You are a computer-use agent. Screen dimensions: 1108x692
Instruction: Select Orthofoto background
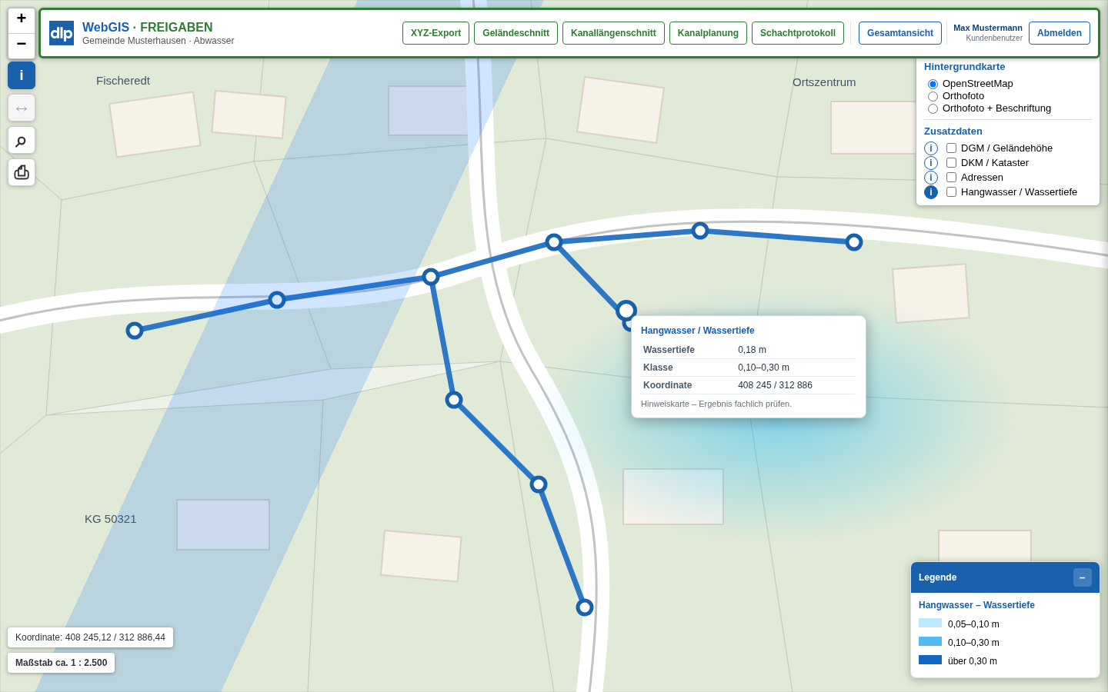[x=933, y=96]
